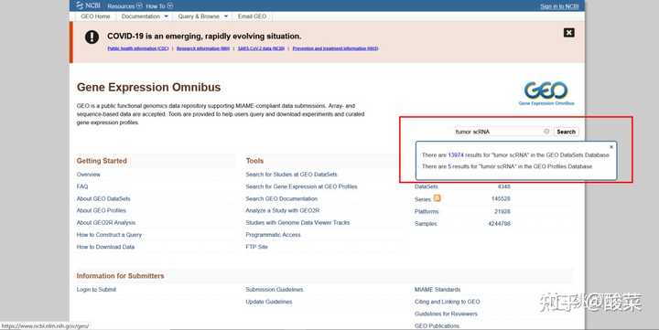The image size is (659, 330).
Task: Click the Platforms count 21928
Action: (502, 211)
